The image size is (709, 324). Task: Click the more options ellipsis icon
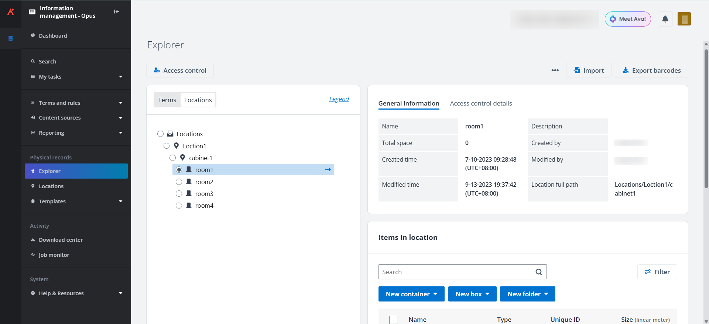click(x=555, y=70)
